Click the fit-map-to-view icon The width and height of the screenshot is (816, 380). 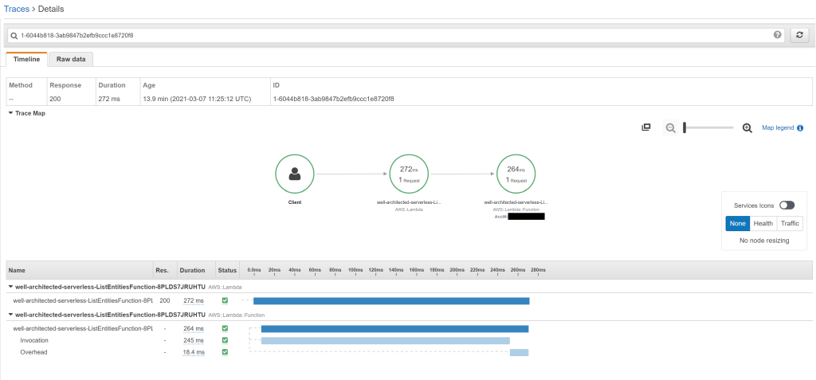click(x=645, y=127)
